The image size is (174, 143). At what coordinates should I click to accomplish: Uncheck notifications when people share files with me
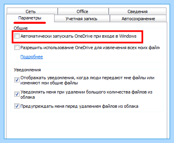(17, 80)
